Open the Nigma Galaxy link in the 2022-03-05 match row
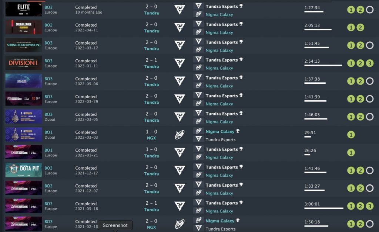Image resolution: width=379 pixels, height=232 pixels. (x=219, y=122)
